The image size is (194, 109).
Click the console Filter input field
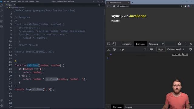161,49
